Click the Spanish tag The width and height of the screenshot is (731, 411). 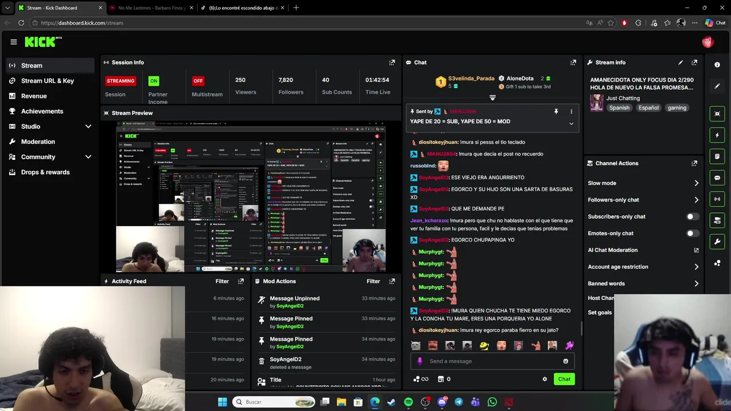(619, 108)
